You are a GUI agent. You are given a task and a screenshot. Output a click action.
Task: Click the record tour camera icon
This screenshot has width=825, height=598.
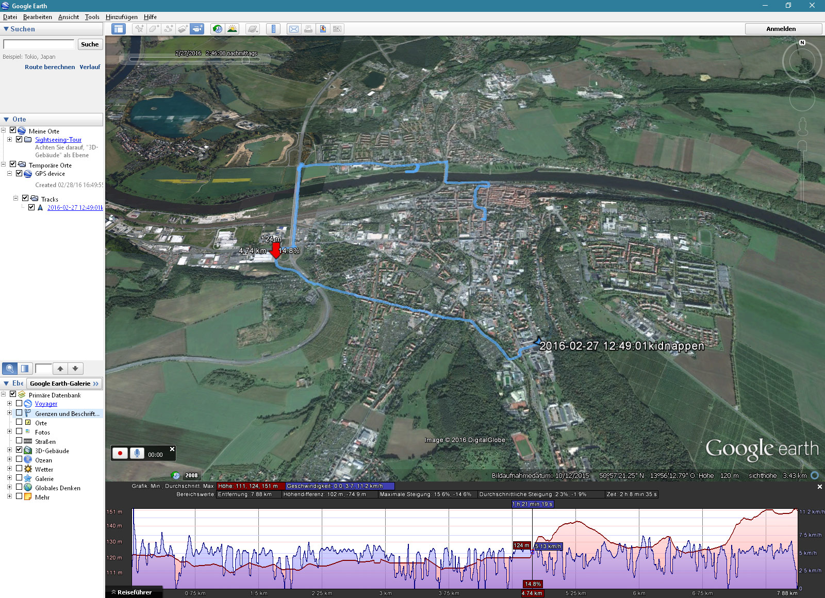[x=197, y=29]
